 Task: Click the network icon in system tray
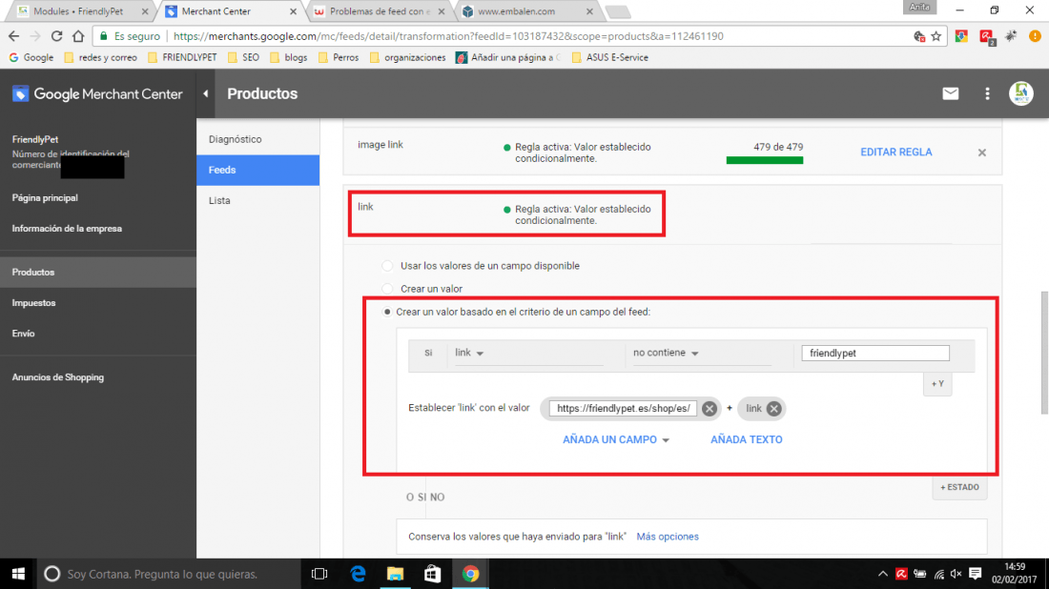[938, 574]
